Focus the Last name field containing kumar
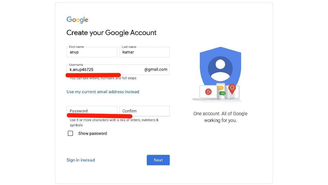328x185 pixels. click(x=145, y=52)
